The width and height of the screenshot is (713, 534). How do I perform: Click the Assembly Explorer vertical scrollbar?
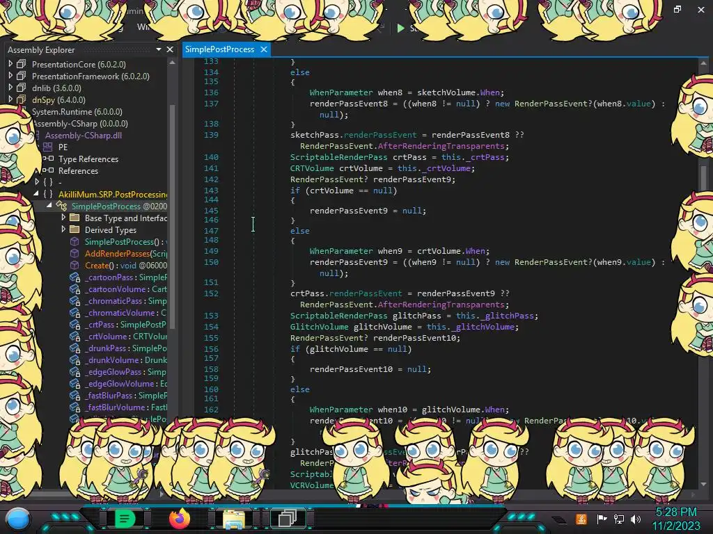(173, 216)
